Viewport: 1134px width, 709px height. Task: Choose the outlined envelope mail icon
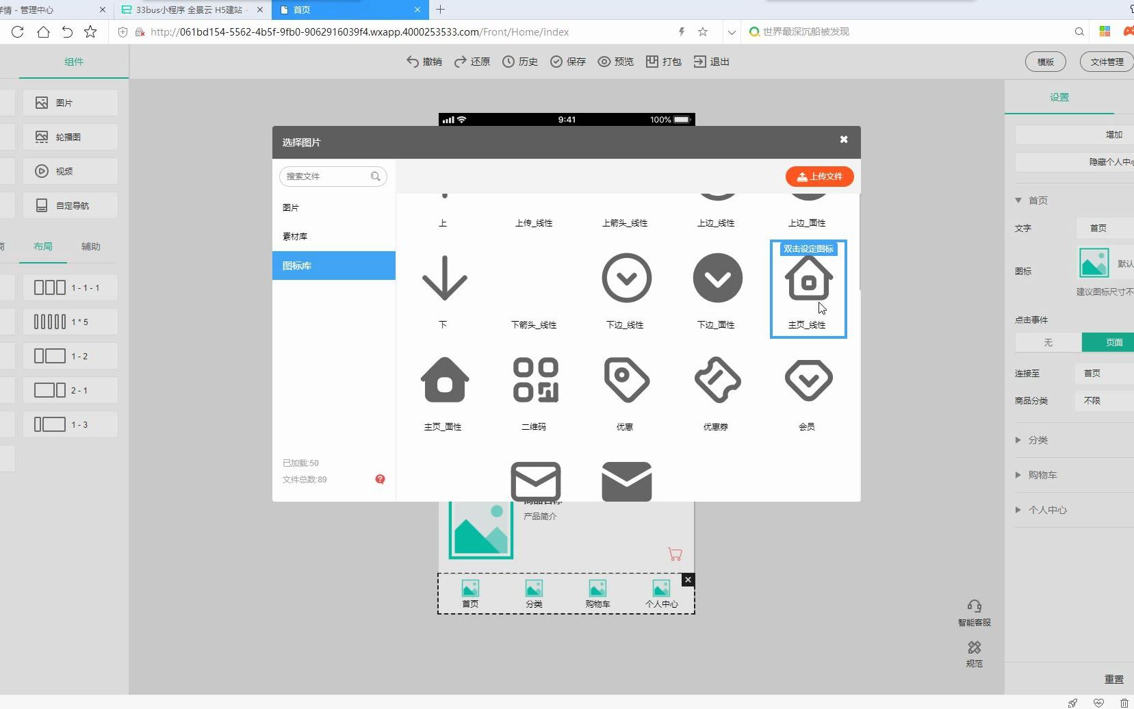(536, 482)
